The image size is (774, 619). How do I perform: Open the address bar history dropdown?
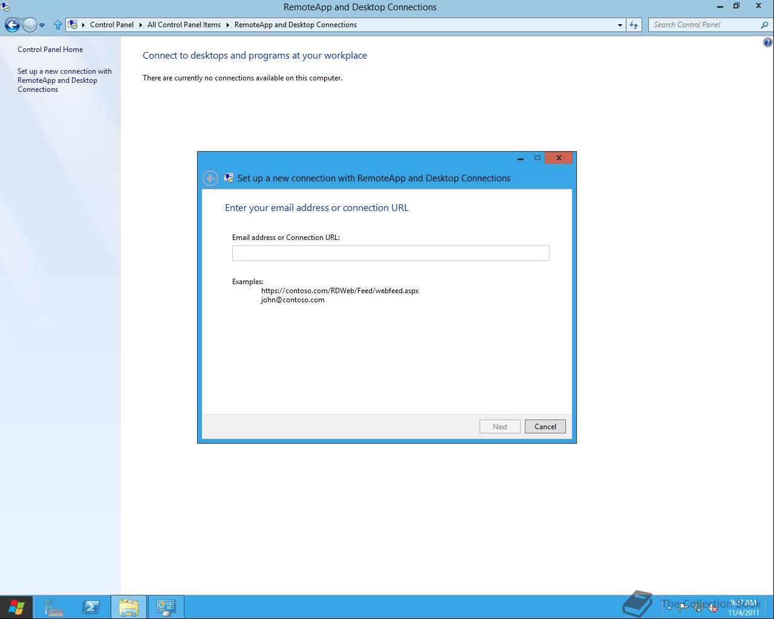(x=620, y=25)
